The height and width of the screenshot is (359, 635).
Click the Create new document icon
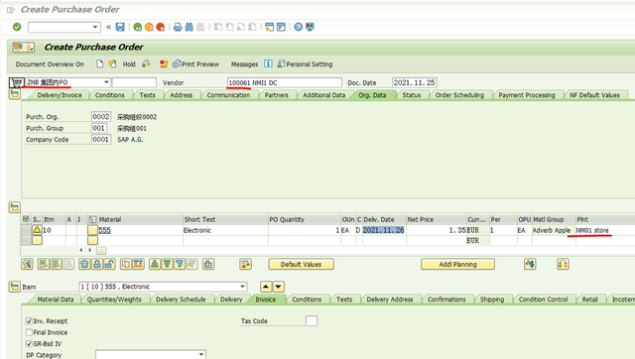99,63
